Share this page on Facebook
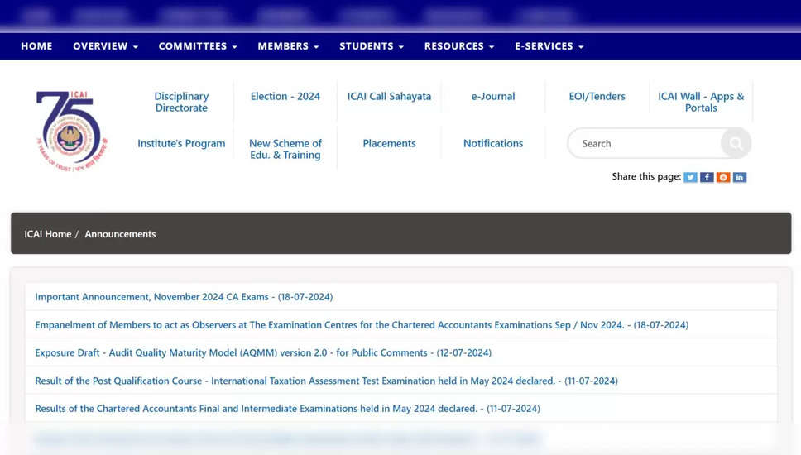 (x=707, y=177)
